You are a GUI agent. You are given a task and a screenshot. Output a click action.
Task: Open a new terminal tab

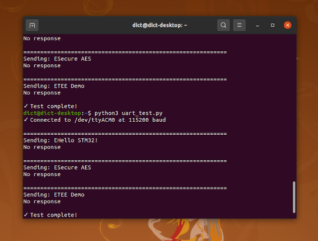32,25
